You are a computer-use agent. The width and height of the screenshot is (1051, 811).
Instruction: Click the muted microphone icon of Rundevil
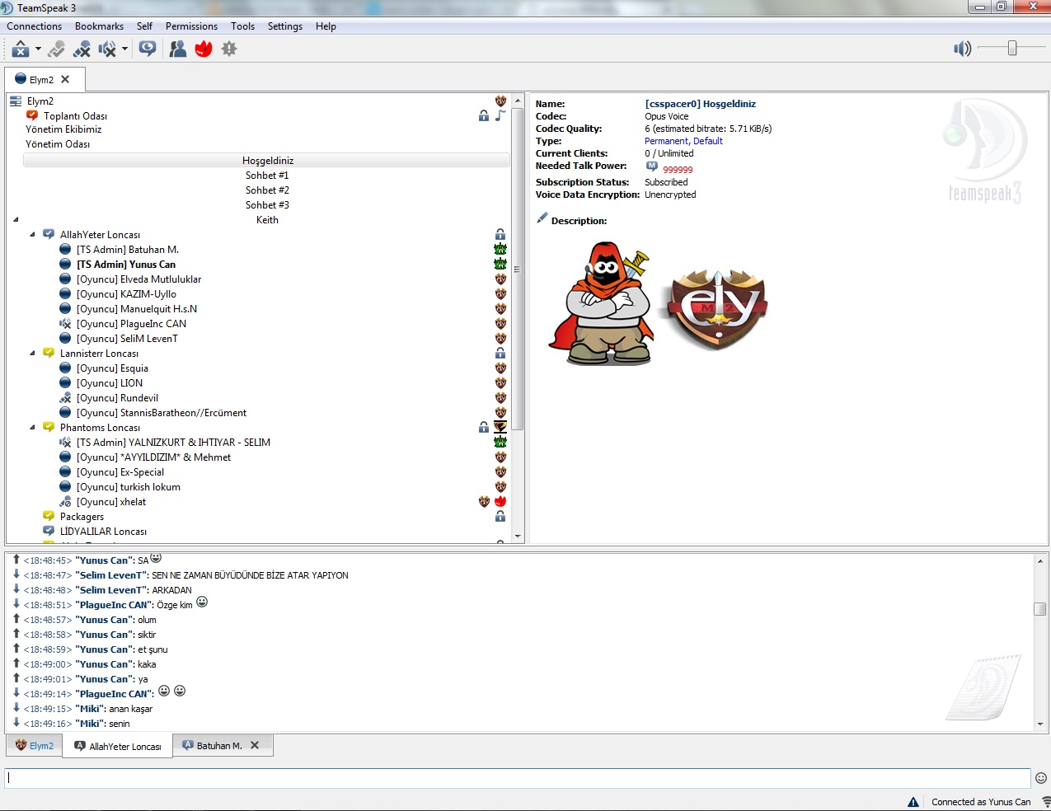(x=65, y=398)
